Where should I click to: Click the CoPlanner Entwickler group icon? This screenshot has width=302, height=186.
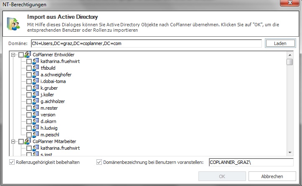click(x=28, y=55)
